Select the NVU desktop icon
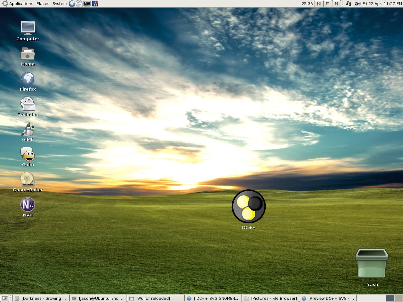The width and height of the screenshot is (403, 302). [x=28, y=207]
